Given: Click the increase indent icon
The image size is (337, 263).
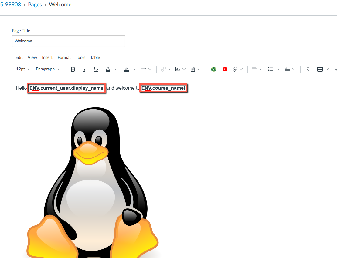Looking at the screenshot, I should [288, 69].
